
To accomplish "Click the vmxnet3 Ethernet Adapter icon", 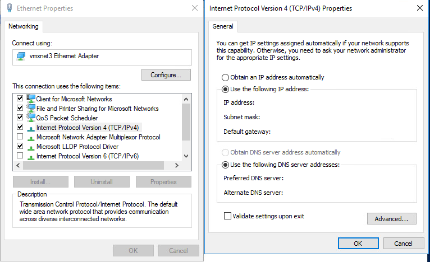I will coord(21,56).
